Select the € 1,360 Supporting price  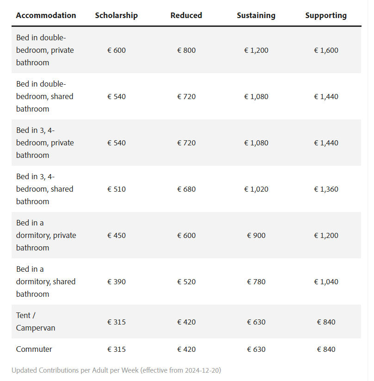[x=325, y=189]
